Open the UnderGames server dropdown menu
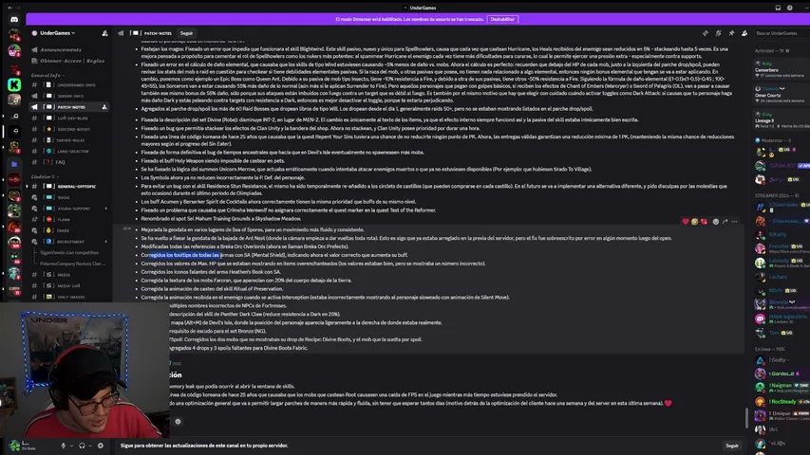Image resolution: width=810 pixels, height=455 pixels. [x=57, y=33]
